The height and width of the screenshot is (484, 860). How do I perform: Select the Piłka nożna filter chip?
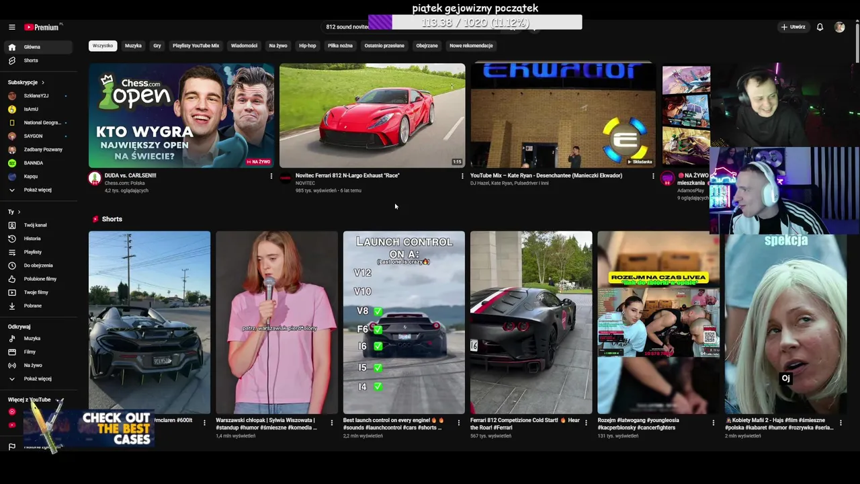pos(340,46)
